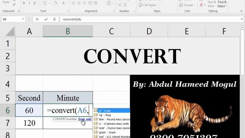This screenshot has height=138, width=245.
Task: Click the Merge & Center icon
Action: tap(109, 3)
